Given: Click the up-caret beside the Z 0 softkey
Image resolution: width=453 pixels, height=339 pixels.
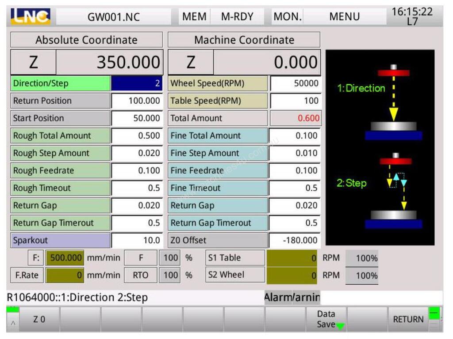Looking at the screenshot, I should point(12,323).
